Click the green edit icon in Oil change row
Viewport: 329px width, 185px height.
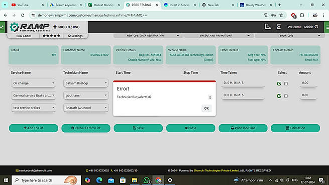[x=279, y=83]
